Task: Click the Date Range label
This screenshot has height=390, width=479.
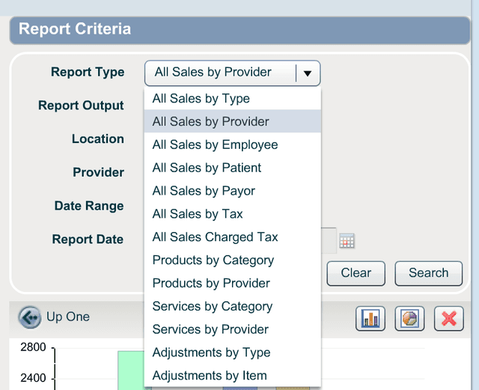Action: [x=89, y=206]
